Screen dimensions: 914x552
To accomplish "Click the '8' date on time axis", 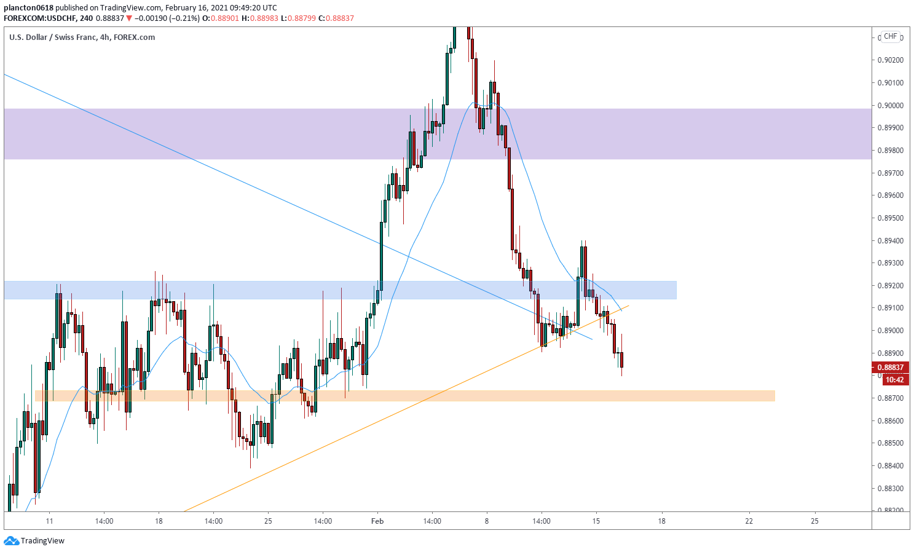I will pos(487,521).
